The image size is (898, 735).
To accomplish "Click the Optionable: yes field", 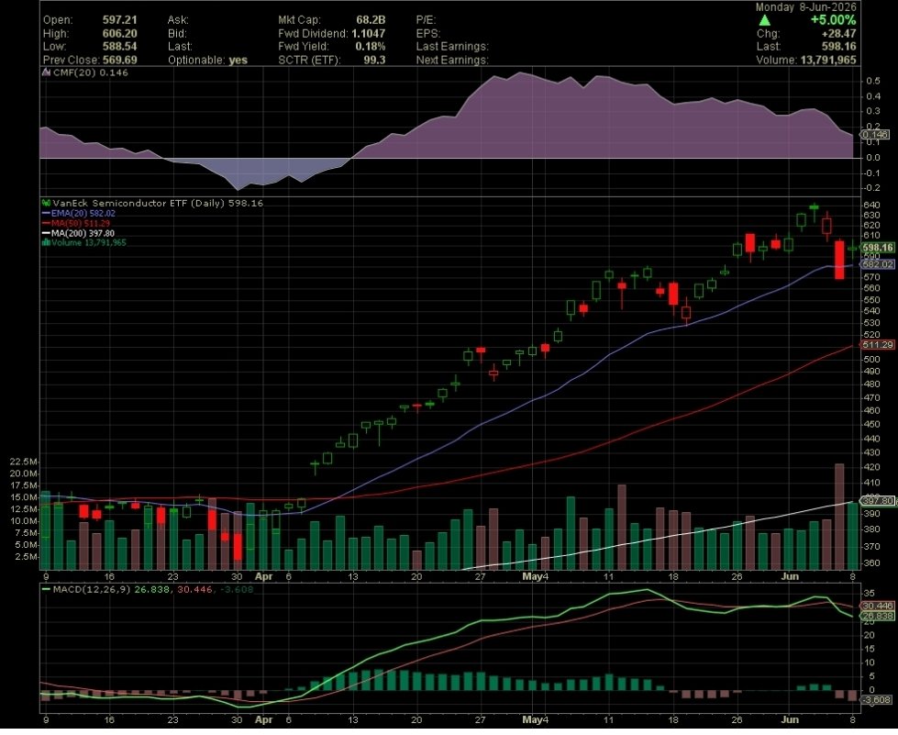I will 207,60.
